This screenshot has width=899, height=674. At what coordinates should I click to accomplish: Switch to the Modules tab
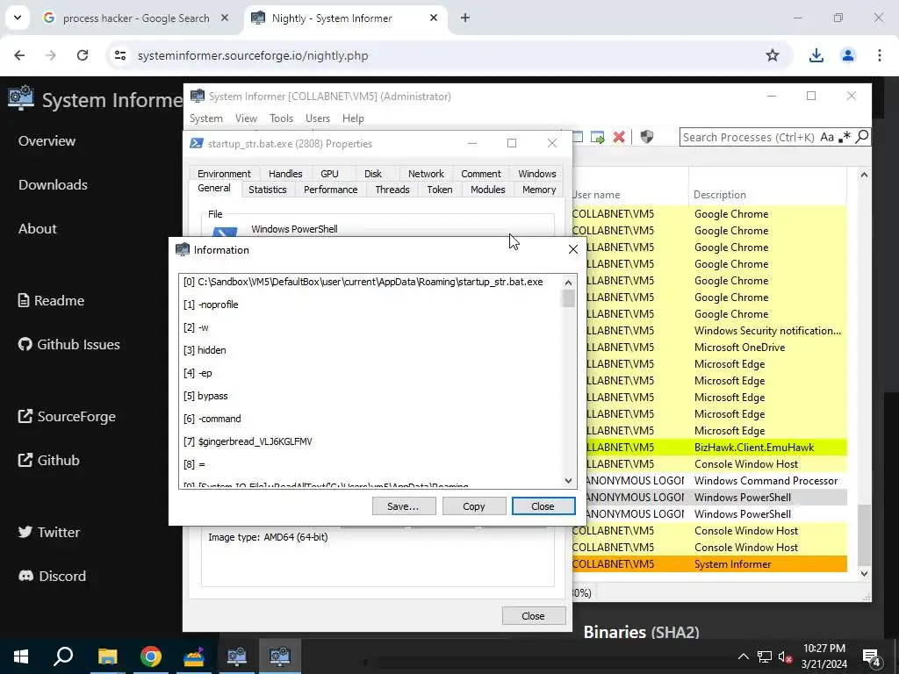(487, 190)
